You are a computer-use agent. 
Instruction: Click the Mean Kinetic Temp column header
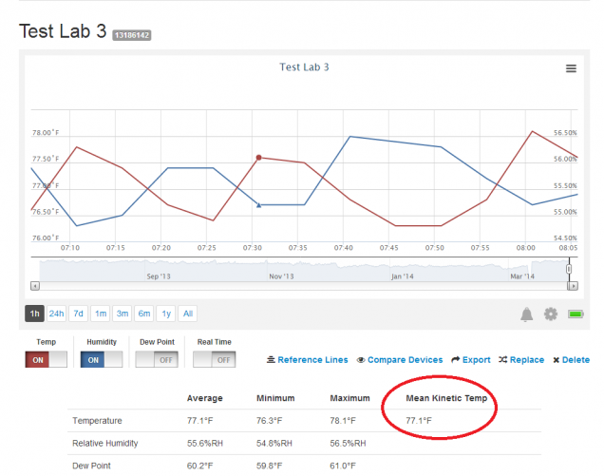tap(446, 398)
